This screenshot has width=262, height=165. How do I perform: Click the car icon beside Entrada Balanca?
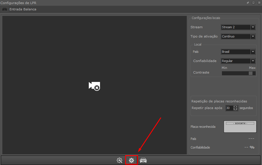[5, 9]
